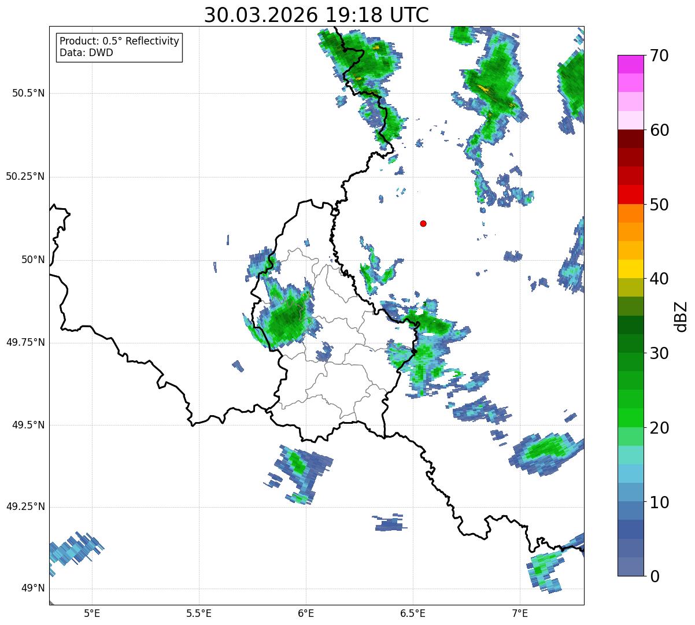Click the '6.5°E' longitude label

(413, 613)
